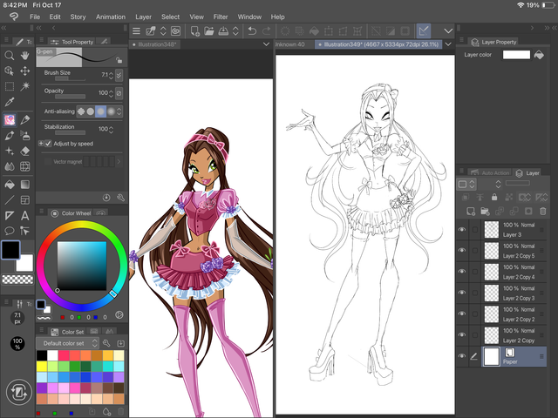Select the Zoom magnifier tool
558x418 pixels.
[x=9, y=56]
